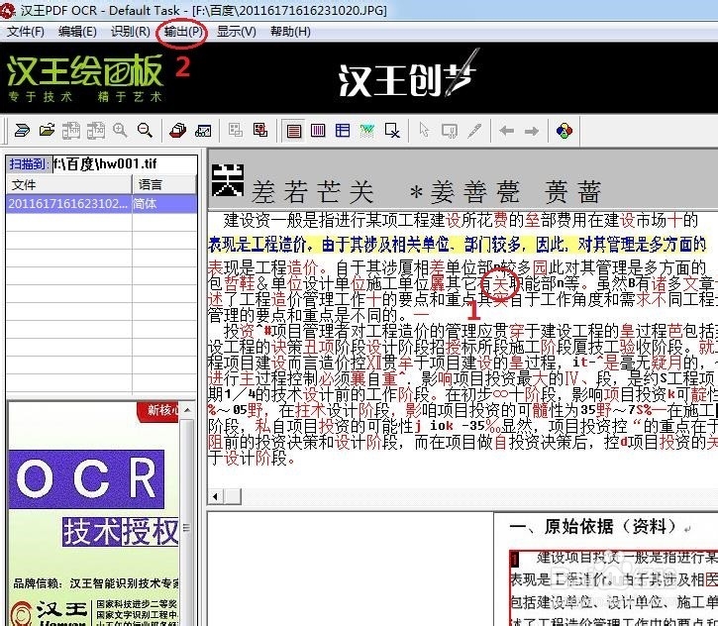Image resolution: width=718 pixels, height=626 pixels.
Task: Click the delete region X icon
Action: pos(392,131)
